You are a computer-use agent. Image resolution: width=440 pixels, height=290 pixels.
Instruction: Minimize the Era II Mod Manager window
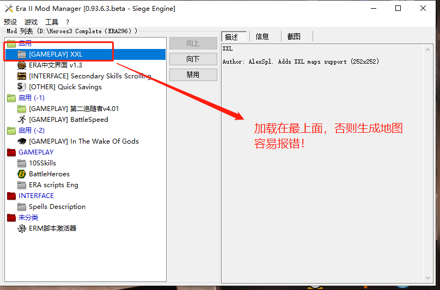click(374, 8)
